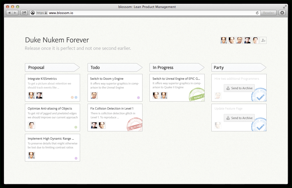The width and height of the screenshot is (292, 188).
Task: Select the fifth team member avatar in the header
Action: tap(255, 40)
